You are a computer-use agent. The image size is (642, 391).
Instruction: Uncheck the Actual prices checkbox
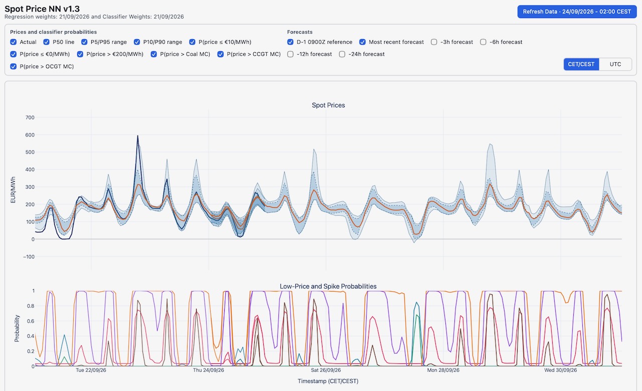(14, 42)
